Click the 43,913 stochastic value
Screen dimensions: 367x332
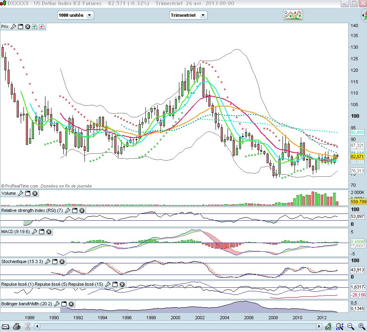point(357,270)
